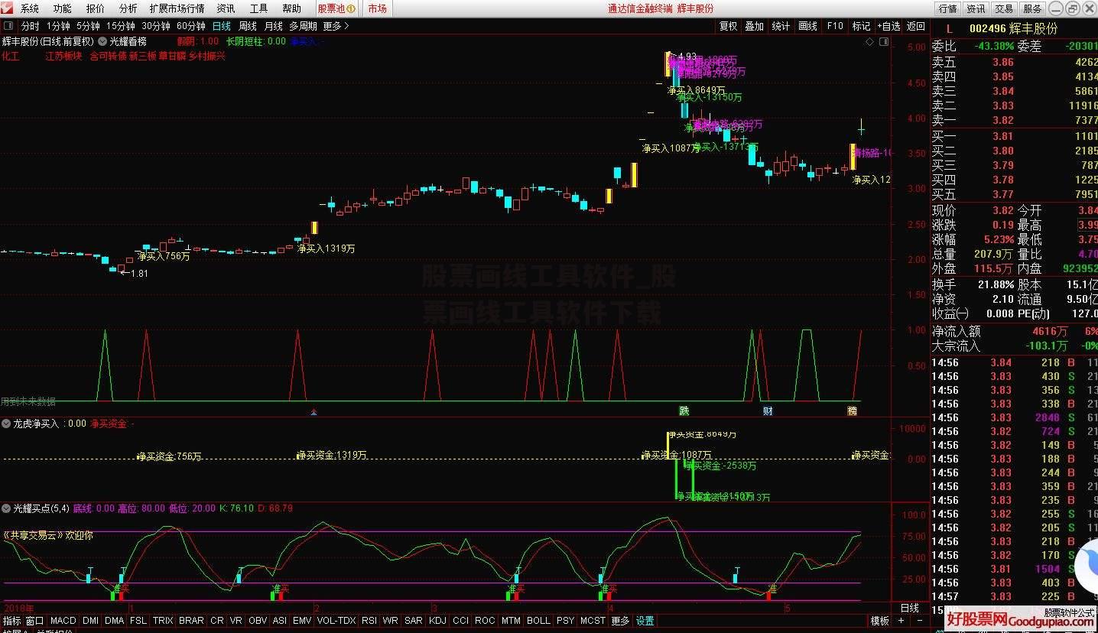Select the VOL-TDX indicator tab
Screen dimensions: 1098x633
336,621
